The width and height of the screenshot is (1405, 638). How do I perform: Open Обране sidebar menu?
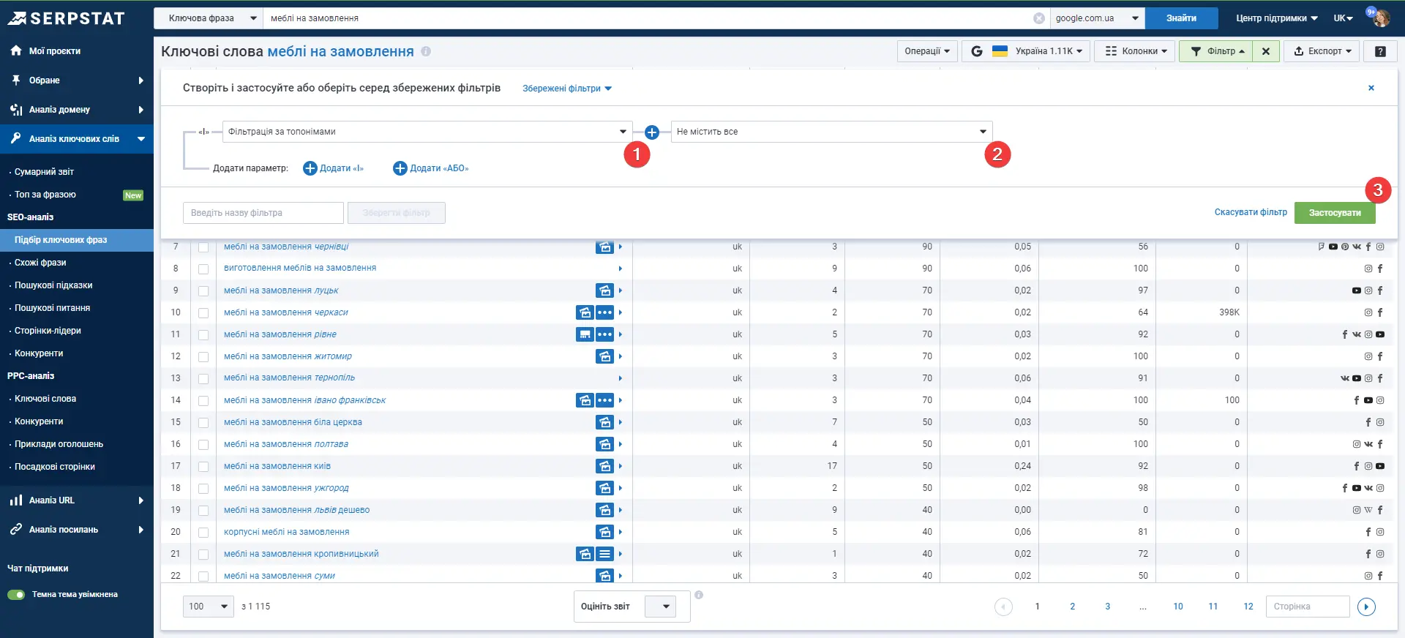coord(77,80)
